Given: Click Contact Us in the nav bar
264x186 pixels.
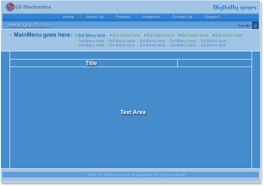Looking at the screenshot, I should [x=182, y=17].
